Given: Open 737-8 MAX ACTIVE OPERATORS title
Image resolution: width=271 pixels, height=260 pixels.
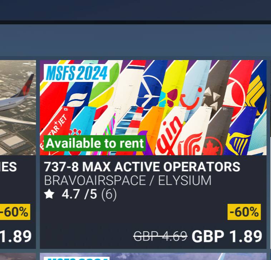Looking at the screenshot, I should (142, 167).
